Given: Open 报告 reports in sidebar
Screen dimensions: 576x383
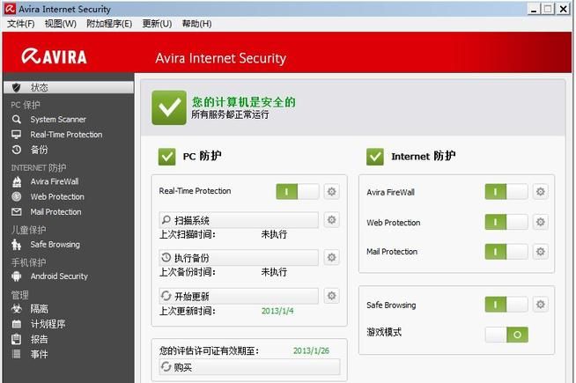Looking at the screenshot, I should click(40, 339).
